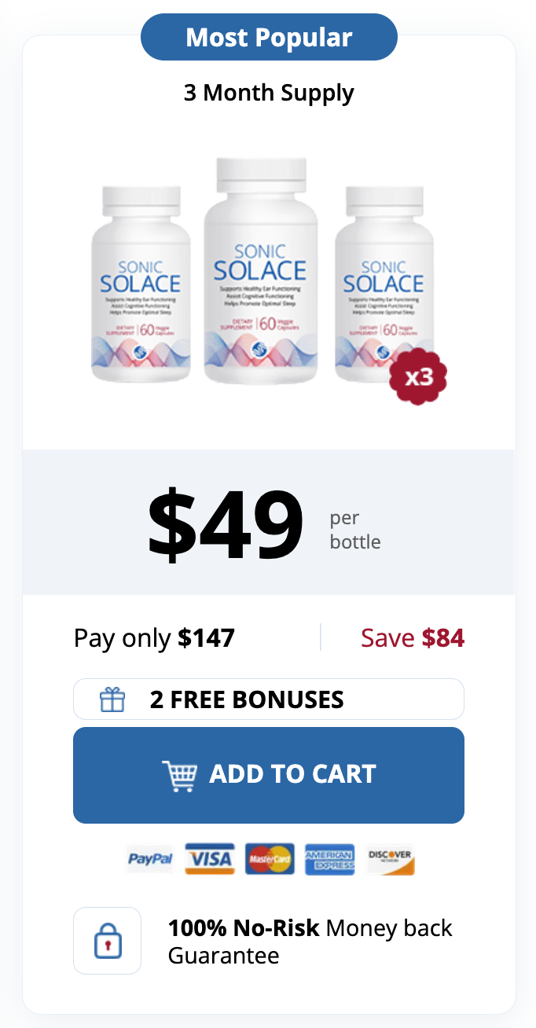Click the MasterCard payment icon
This screenshot has width=536, height=1028.
pos(269,858)
